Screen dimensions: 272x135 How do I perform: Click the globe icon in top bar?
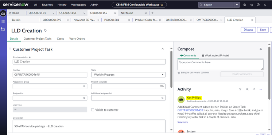[245, 5]
